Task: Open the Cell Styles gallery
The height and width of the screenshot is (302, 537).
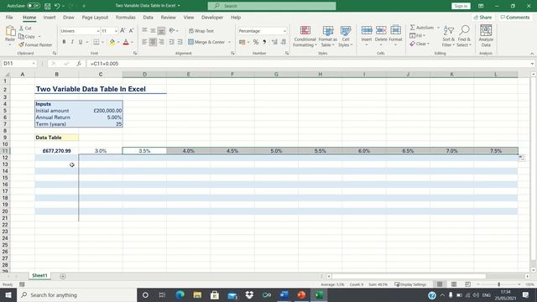Action: pyautogui.click(x=345, y=36)
